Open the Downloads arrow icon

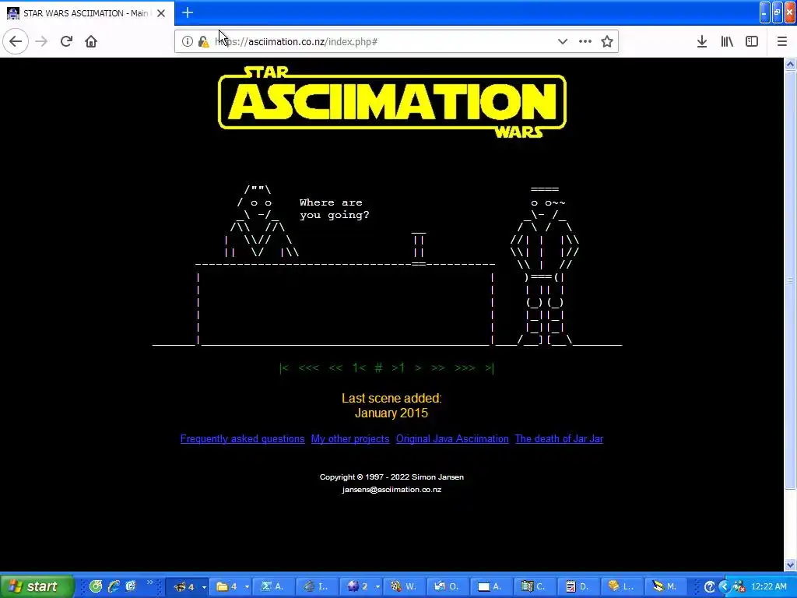point(702,41)
